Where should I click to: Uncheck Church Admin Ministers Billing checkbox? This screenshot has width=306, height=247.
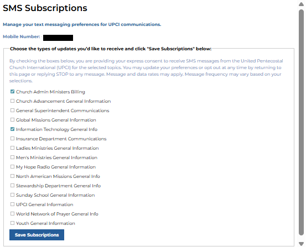[x=12, y=91]
